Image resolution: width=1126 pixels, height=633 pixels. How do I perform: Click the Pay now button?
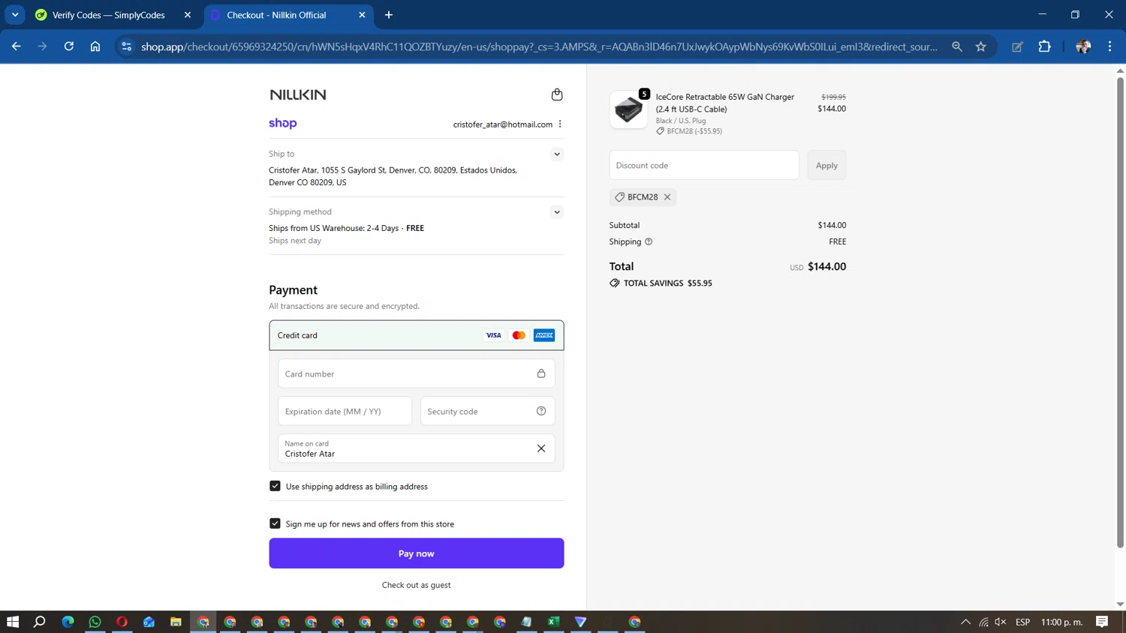(x=416, y=553)
